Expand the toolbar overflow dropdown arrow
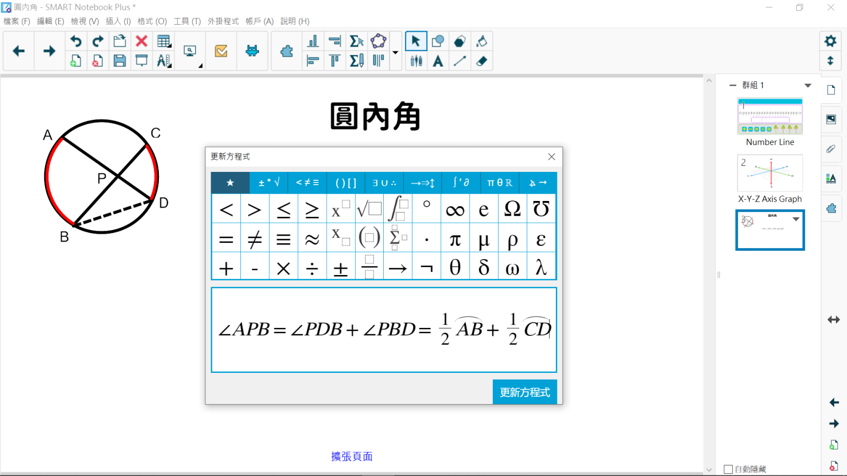 coord(395,52)
